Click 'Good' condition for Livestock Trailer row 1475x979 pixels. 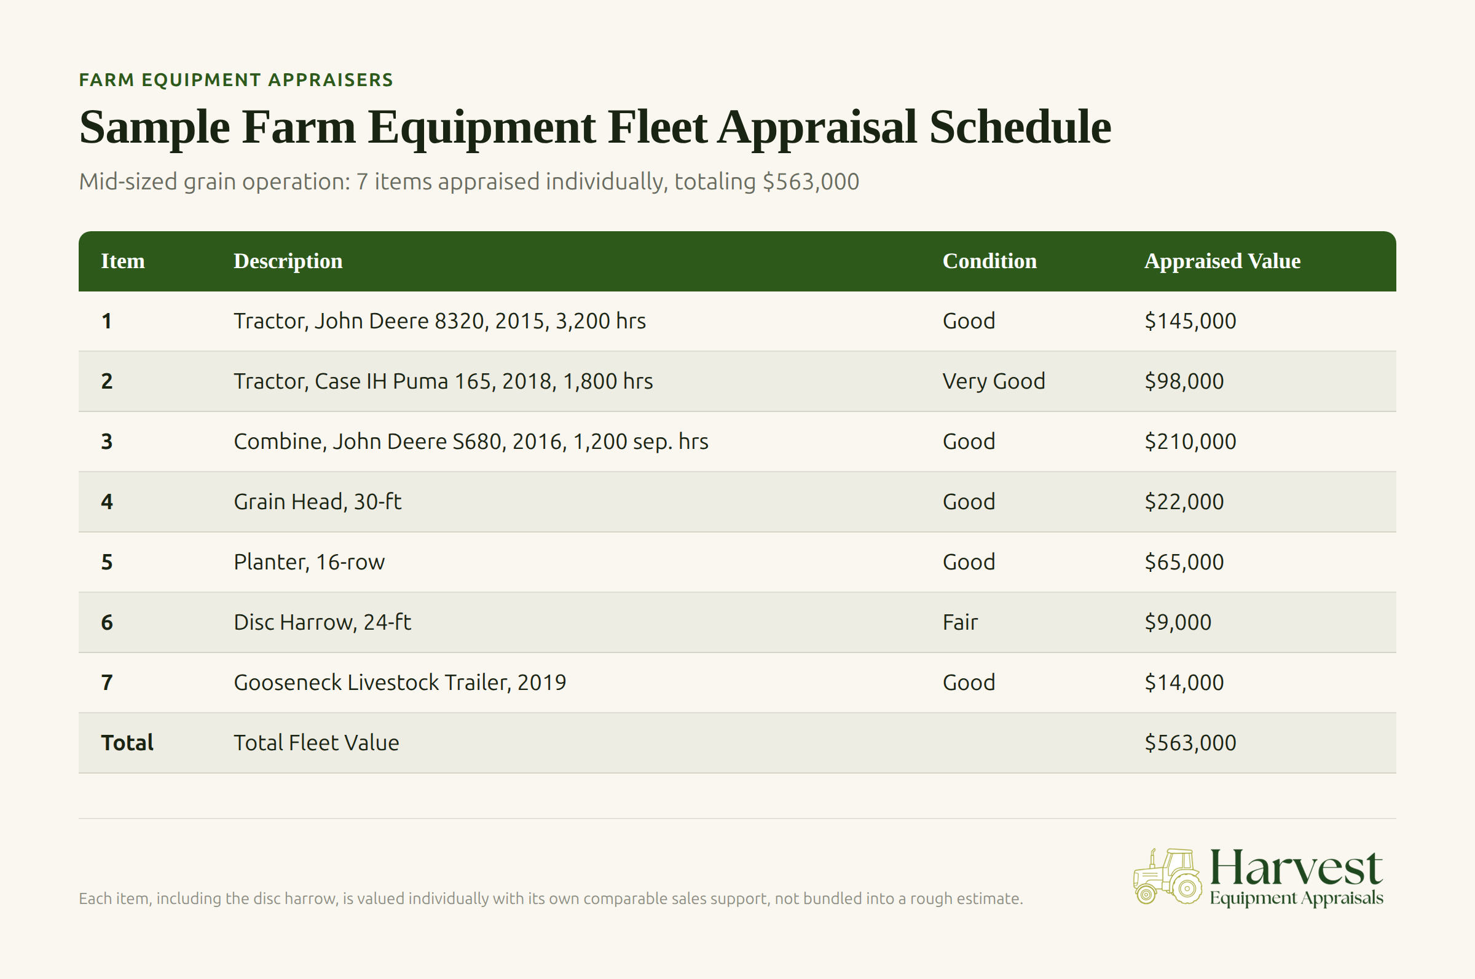(969, 683)
